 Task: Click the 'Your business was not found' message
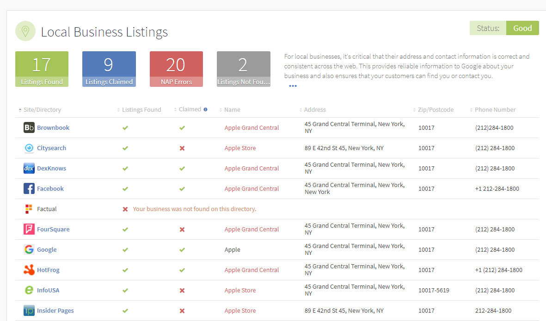[195, 209]
